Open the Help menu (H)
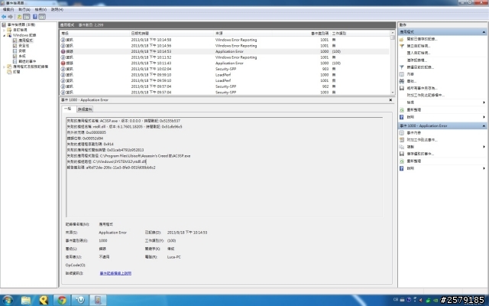 pyautogui.click(x=57, y=10)
